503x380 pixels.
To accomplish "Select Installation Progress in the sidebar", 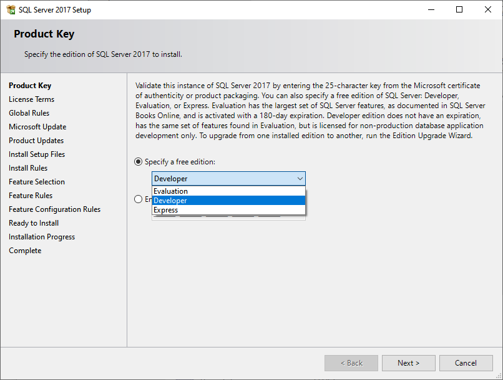I will click(x=42, y=237).
